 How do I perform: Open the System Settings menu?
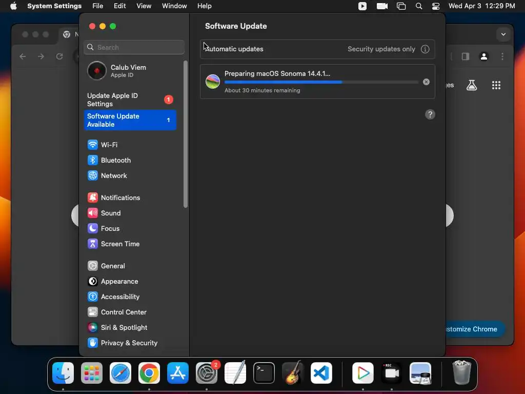click(54, 6)
